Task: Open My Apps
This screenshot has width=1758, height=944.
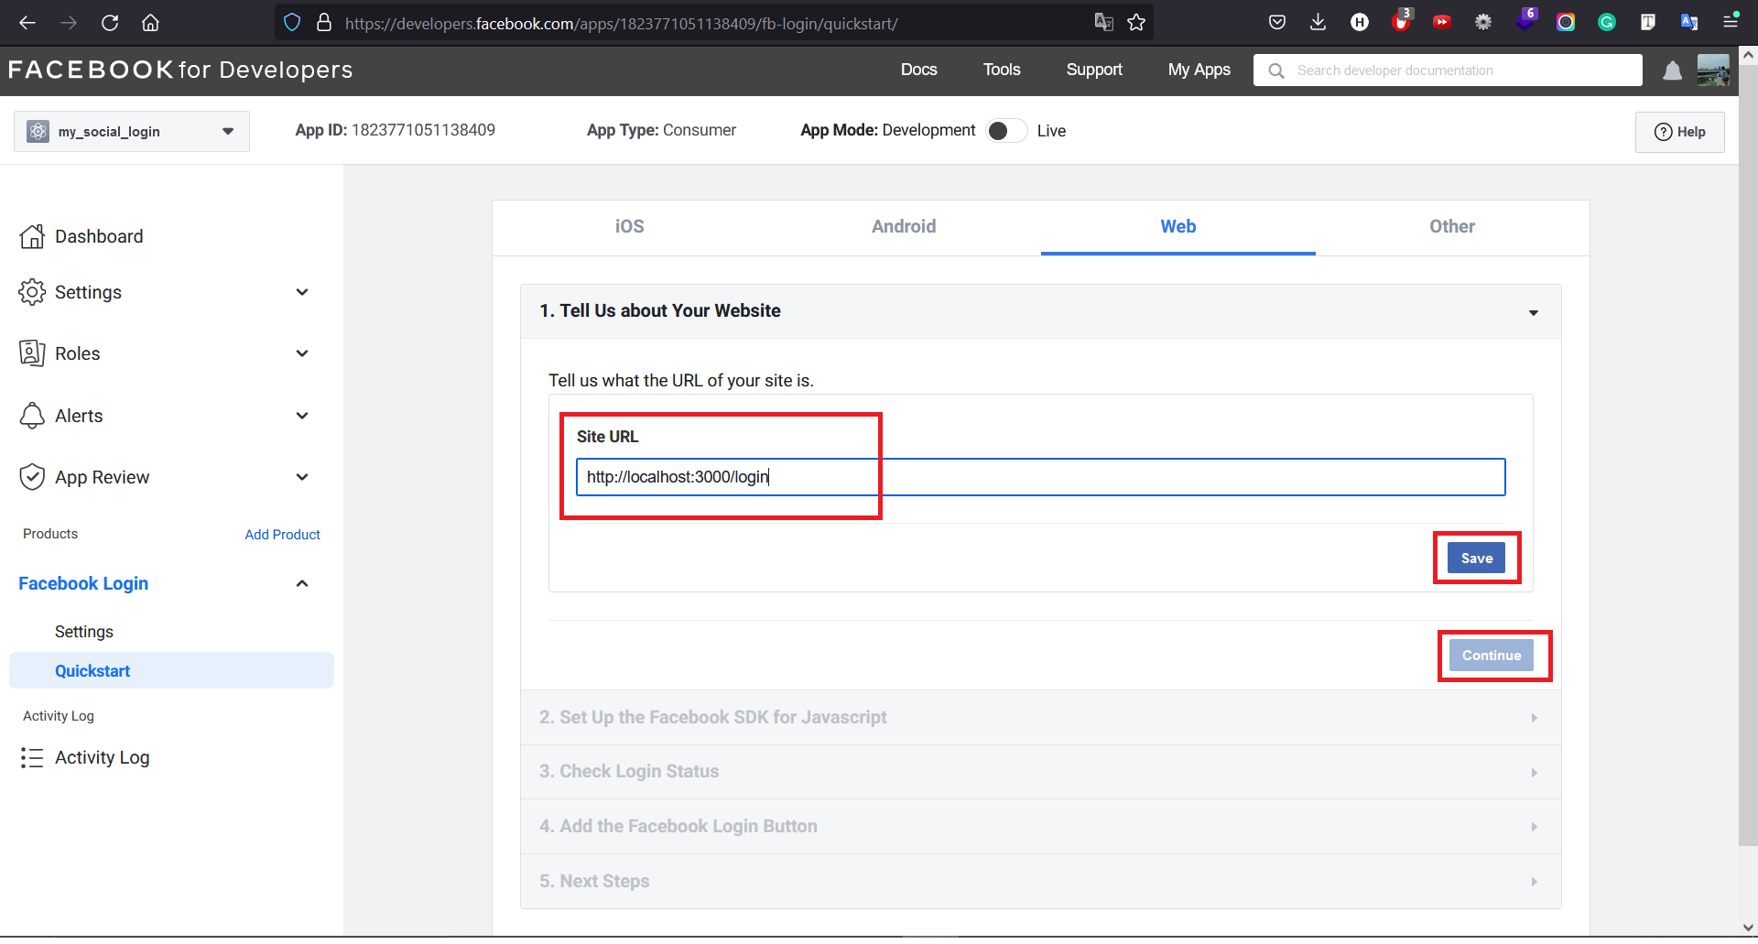Action: 1199,70
